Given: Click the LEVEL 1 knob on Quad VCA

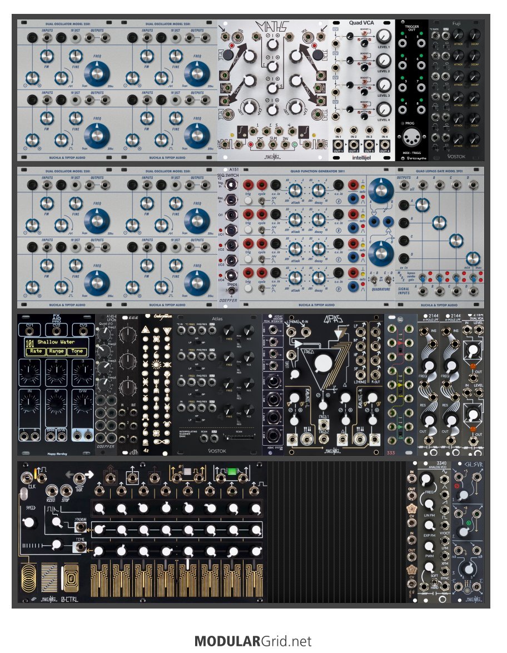Looking at the screenshot, I should pyautogui.click(x=384, y=37).
